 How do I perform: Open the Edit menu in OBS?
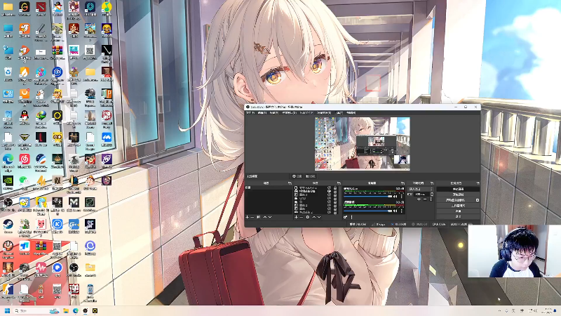point(262,113)
